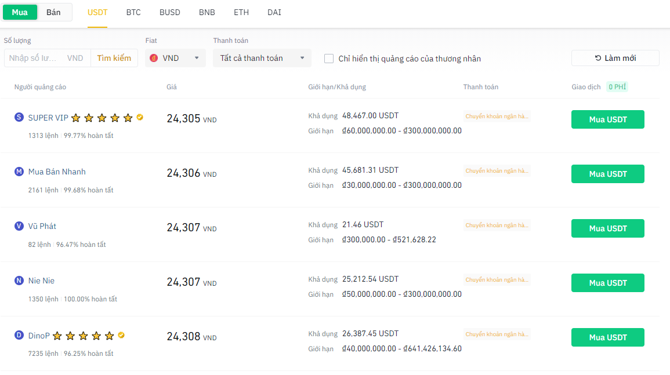
Task: Focus the amount input field
Action: [x=34, y=58]
